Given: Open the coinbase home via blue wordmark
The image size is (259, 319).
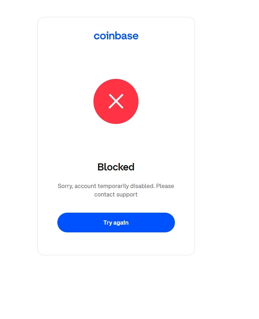Looking at the screenshot, I should [x=116, y=36].
